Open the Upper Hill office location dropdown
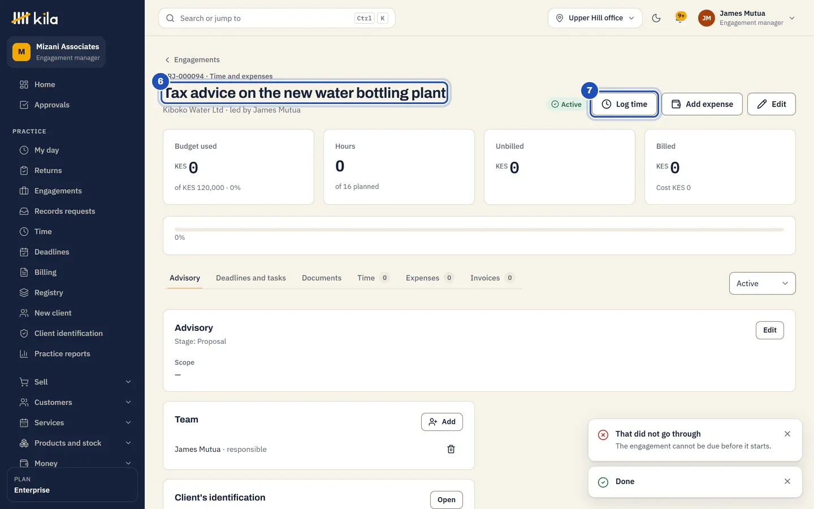814x509 pixels. [x=595, y=18]
